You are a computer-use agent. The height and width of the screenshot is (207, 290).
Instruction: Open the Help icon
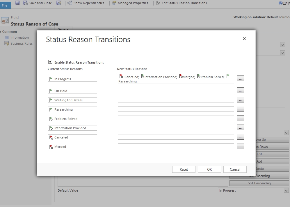[x=281, y=3]
